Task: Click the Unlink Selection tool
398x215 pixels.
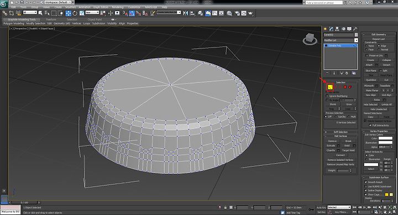Action: pyautogui.click(x=12, y=13)
